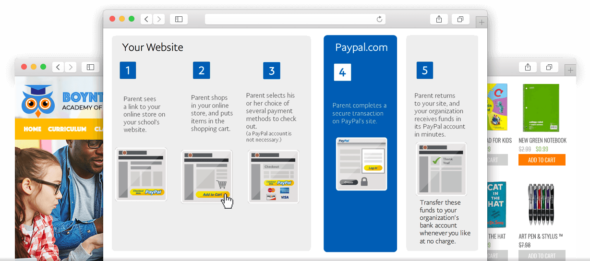The image size is (590, 261).
Task: Click Forward arrow in front browser window
Action: (x=159, y=19)
